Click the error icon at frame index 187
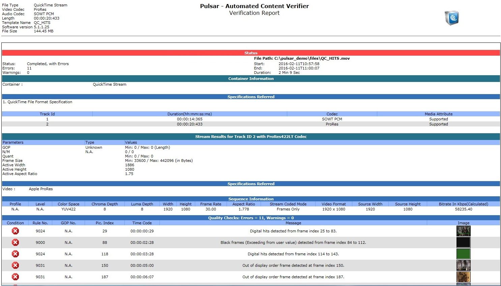 point(15,277)
